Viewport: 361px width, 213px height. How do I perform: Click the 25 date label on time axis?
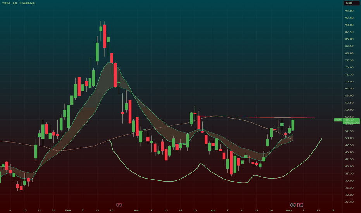pyautogui.click(x=195, y=210)
